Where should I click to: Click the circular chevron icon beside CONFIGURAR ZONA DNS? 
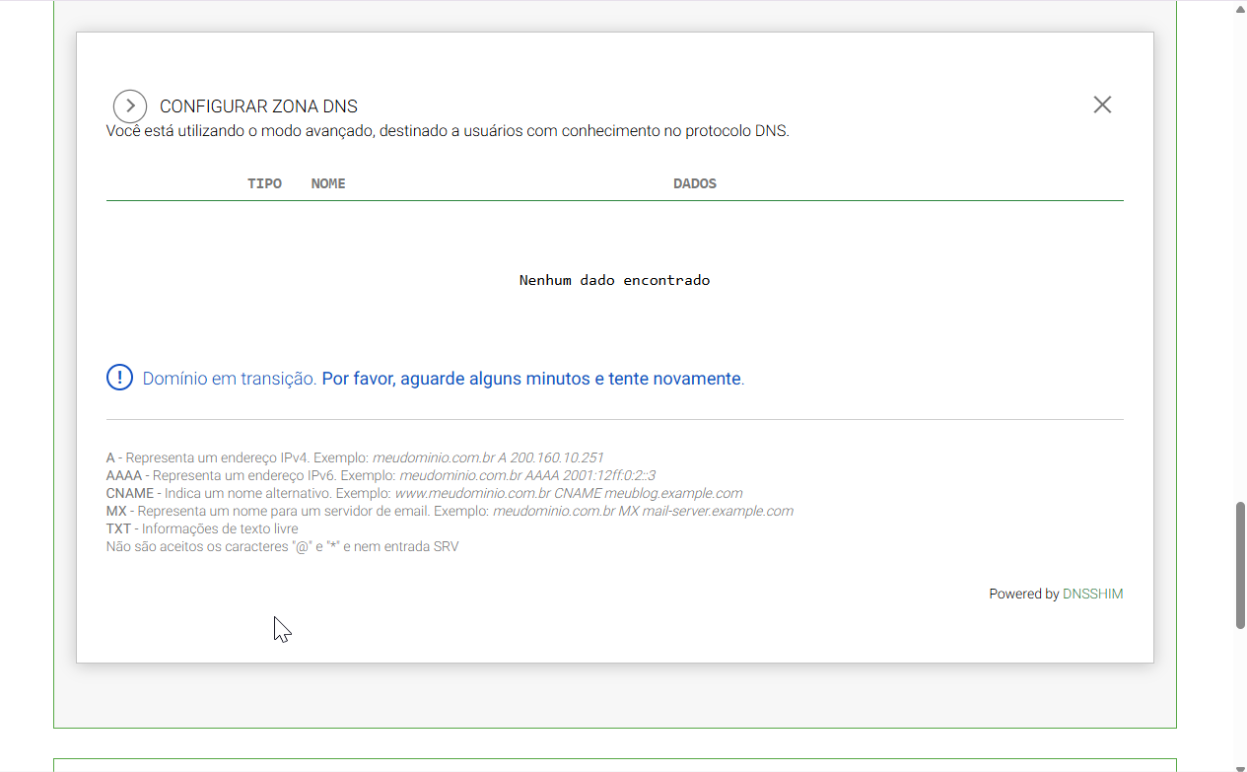pos(129,105)
